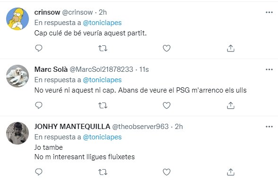The height and width of the screenshot is (180, 278).
Task: Share crinsow's tweet
Action: pos(231,48)
